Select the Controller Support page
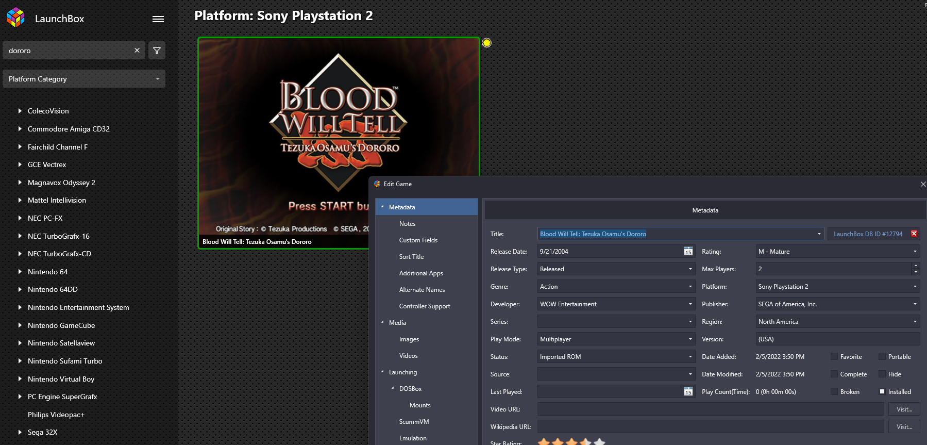Viewport: 927px width, 445px height. tap(425, 306)
